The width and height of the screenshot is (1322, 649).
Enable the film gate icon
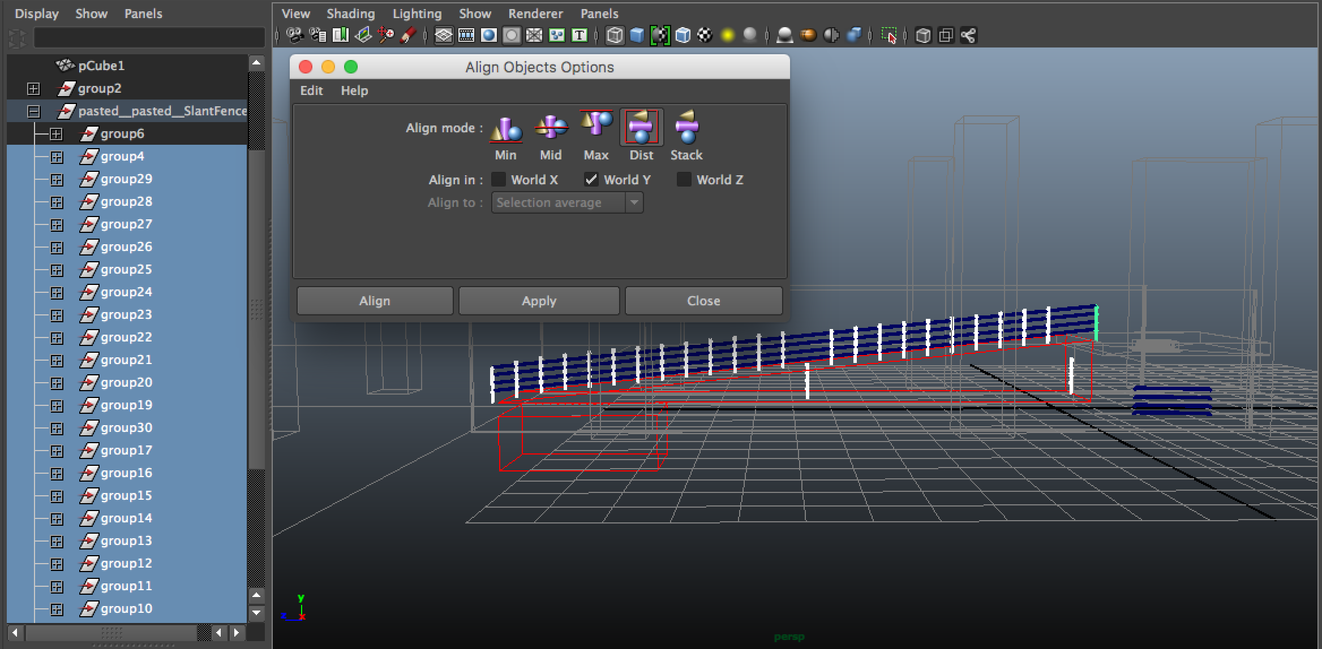click(466, 36)
